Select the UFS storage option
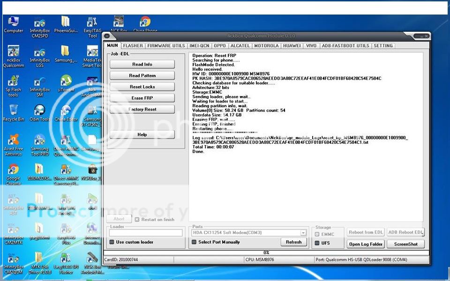 (317, 243)
